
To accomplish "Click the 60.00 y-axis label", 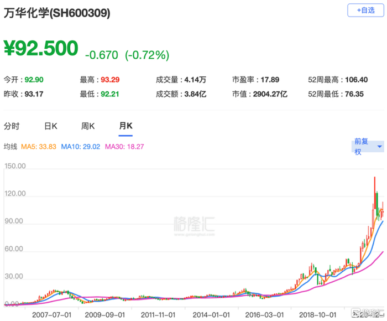I will (14, 248).
